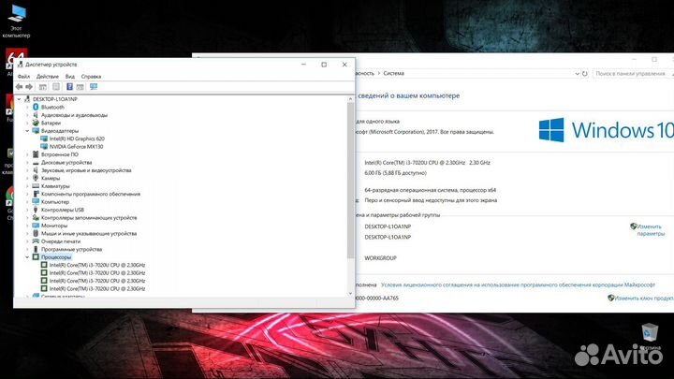The height and width of the screenshot is (379, 674).
Task: Click the Device Manager vertical scrollbar thumb
Action: coord(350,181)
